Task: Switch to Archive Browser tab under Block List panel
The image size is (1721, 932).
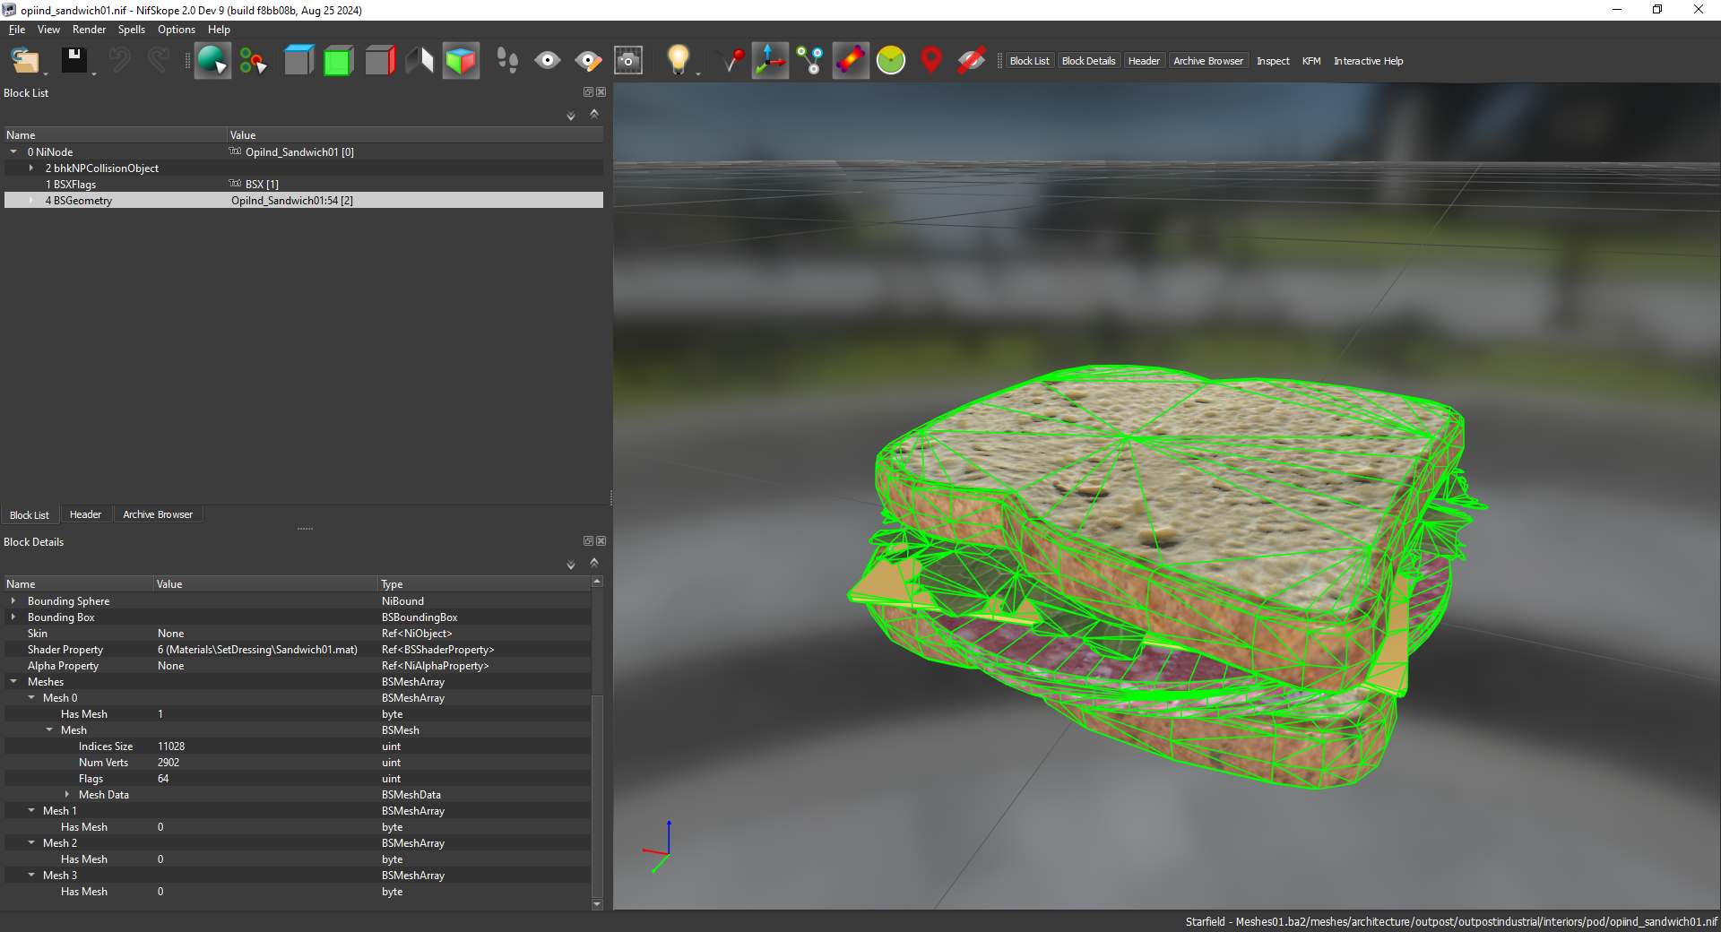Action: point(158,514)
